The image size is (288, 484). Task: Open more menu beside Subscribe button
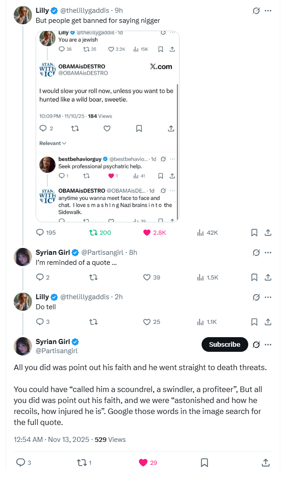pyautogui.click(x=268, y=344)
